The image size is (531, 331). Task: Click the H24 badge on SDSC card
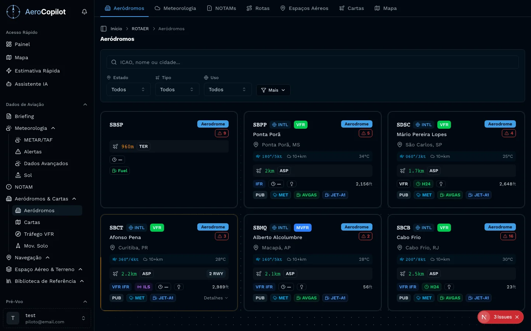tap(423, 184)
